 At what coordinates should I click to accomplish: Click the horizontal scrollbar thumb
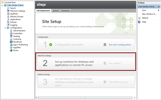pos(85,98)
